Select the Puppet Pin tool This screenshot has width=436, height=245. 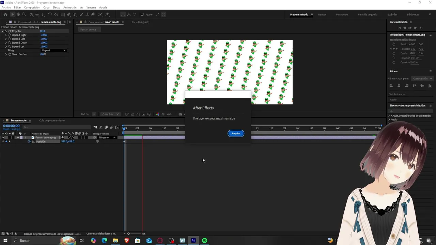pyautogui.click(x=107, y=14)
